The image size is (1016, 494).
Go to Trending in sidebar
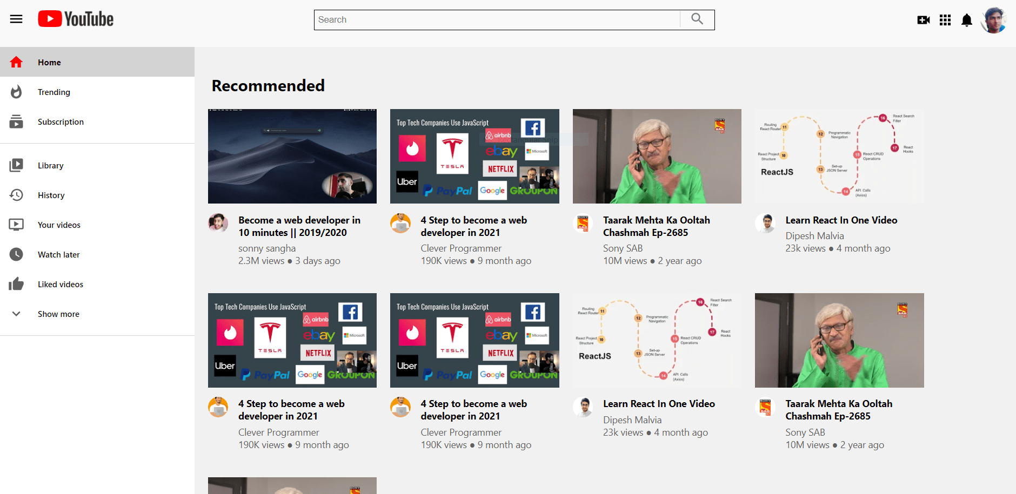pyautogui.click(x=97, y=92)
